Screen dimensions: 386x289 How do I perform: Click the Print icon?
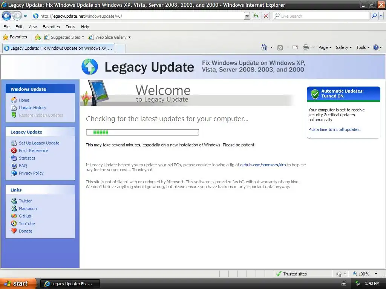tap(305, 48)
